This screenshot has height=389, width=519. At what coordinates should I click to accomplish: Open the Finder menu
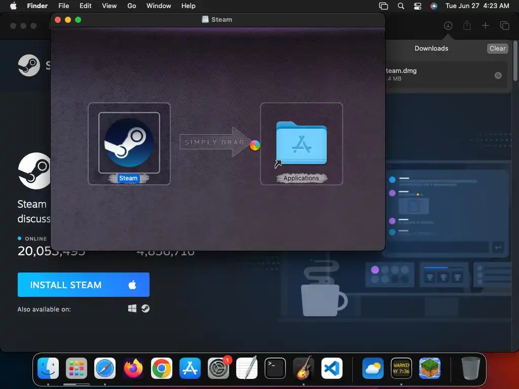[x=37, y=6]
